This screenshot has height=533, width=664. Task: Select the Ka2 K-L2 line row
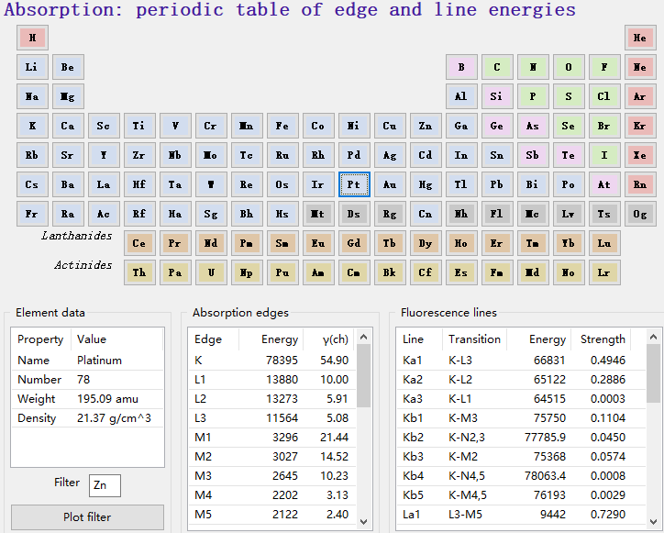tap(521, 379)
